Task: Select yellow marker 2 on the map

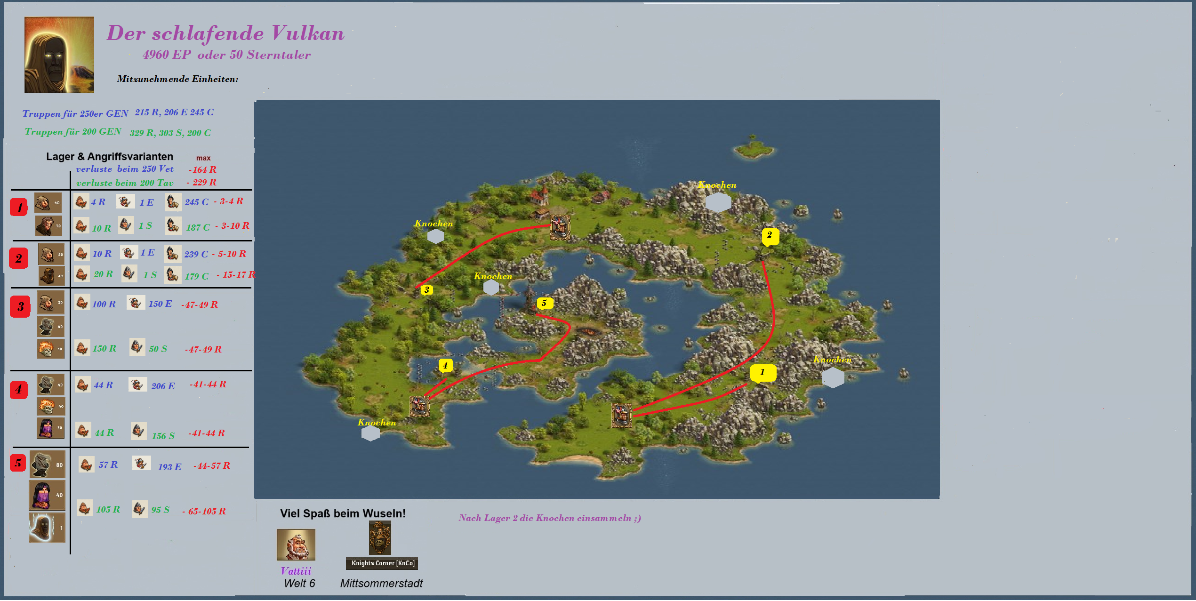Action: pos(770,235)
